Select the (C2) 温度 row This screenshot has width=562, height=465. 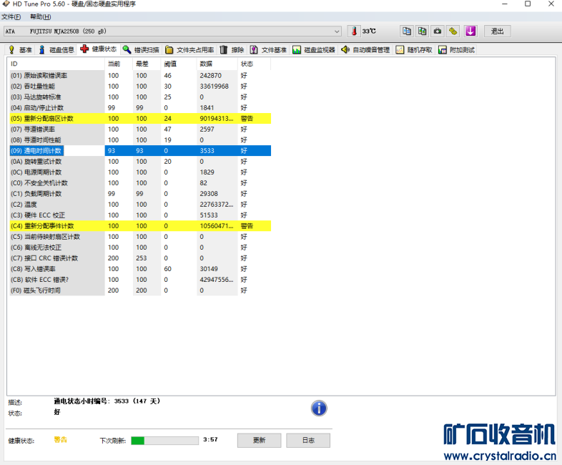pyautogui.click(x=140, y=205)
